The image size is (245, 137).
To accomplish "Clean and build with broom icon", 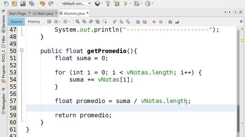I will 116,3.
